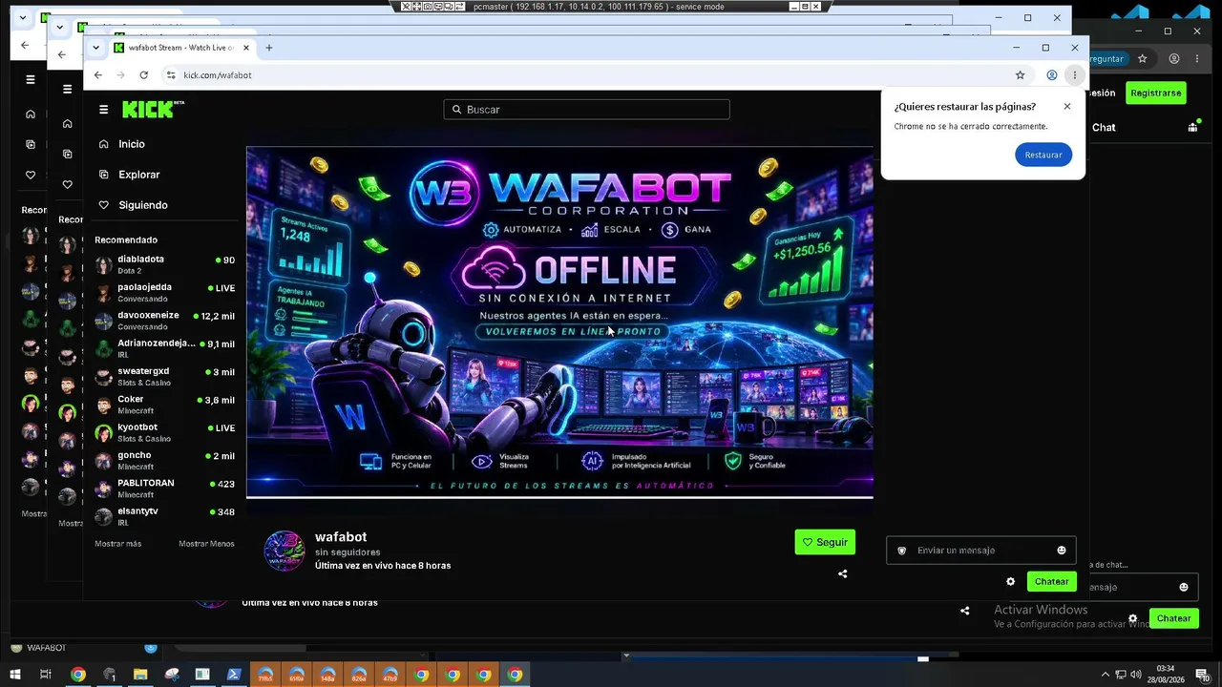Open davooxeneize channel in Recomendado
Screen dimensions: 1222x687
164,321
